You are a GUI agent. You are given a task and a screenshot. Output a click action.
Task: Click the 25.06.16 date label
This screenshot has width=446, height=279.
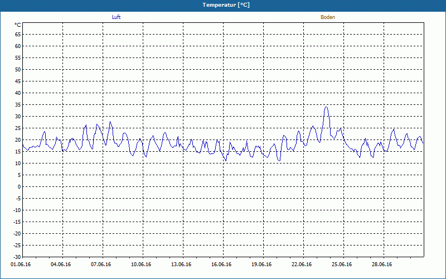[342, 264]
